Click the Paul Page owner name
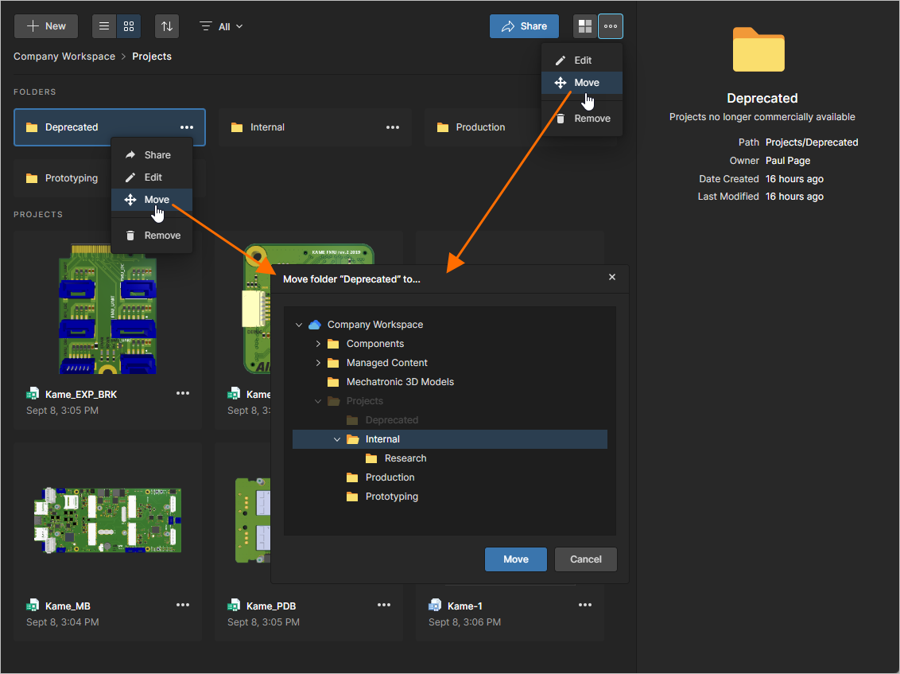This screenshot has width=900, height=674. pyautogui.click(x=787, y=161)
